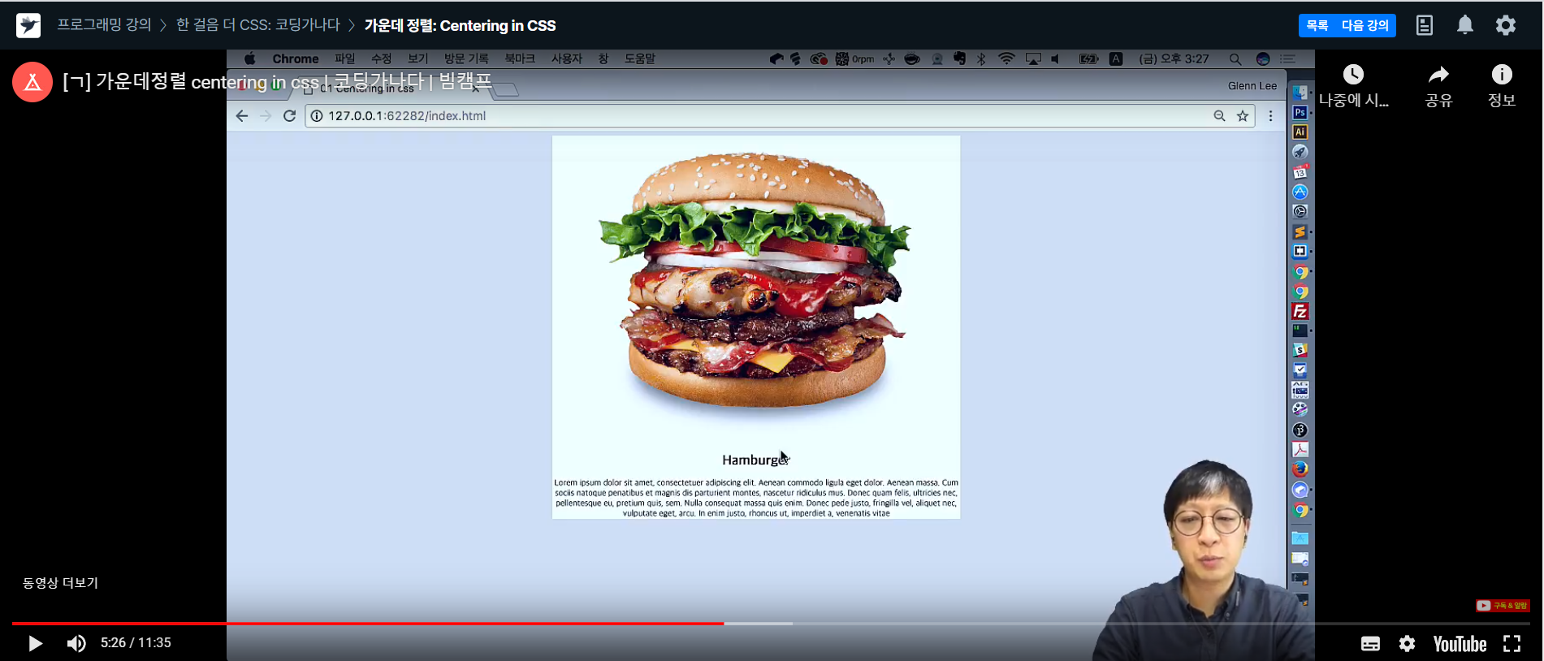Click Illustrator icon in the dock
The height and width of the screenshot is (661, 1544).
[x=1300, y=132]
